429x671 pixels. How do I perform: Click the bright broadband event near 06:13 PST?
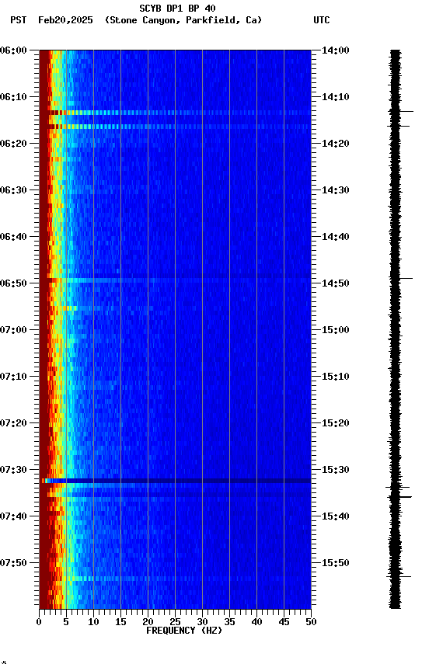(x=175, y=113)
